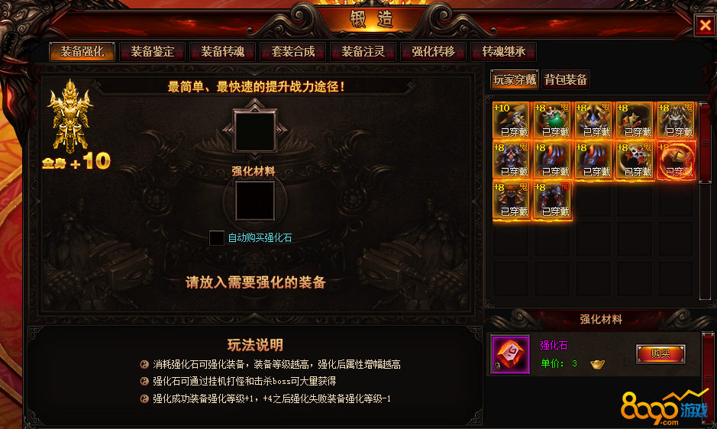Image resolution: width=717 pixels, height=429 pixels.
Task: Select the +8 item marked 神
Action: (552, 200)
